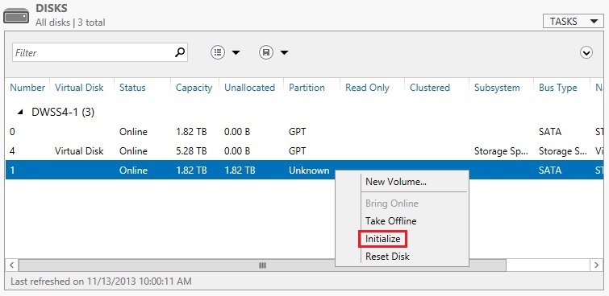Sort by the Number column header

(x=27, y=88)
